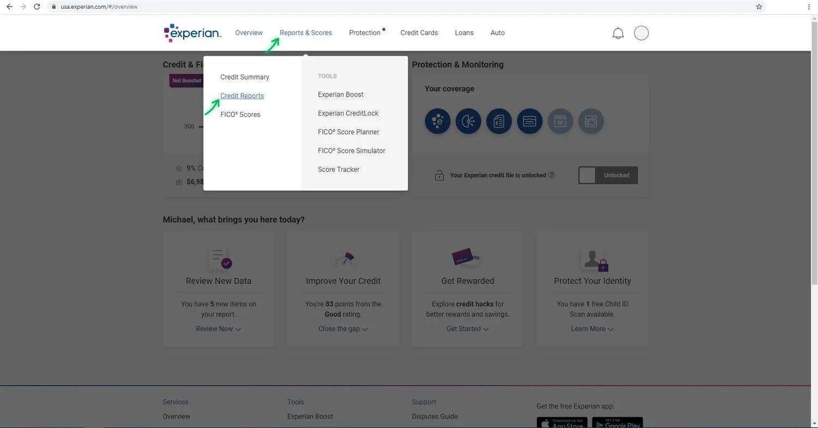This screenshot has height=428, width=818.
Task: Open the notifications bell
Action: point(618,33)
